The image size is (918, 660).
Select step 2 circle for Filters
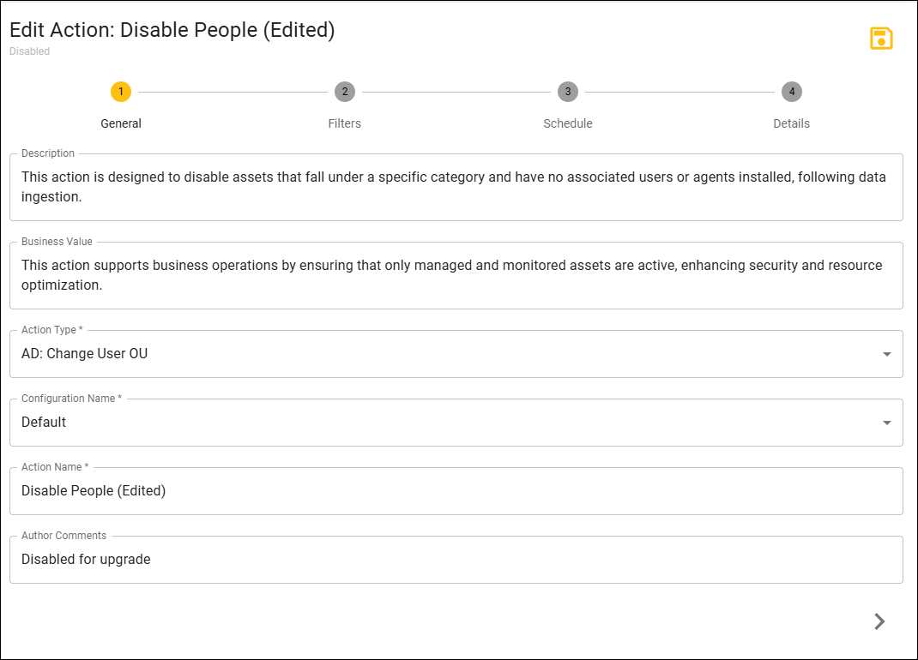coord(345,91)
